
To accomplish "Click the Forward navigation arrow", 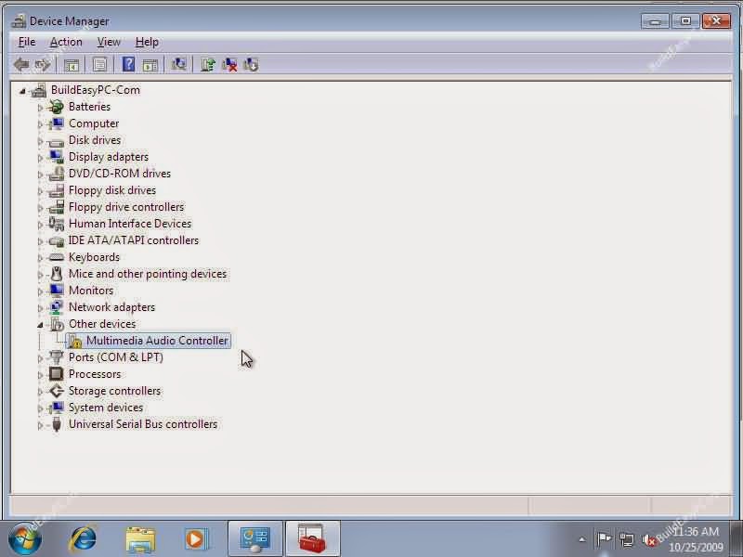I will click(x=43, y=64).
